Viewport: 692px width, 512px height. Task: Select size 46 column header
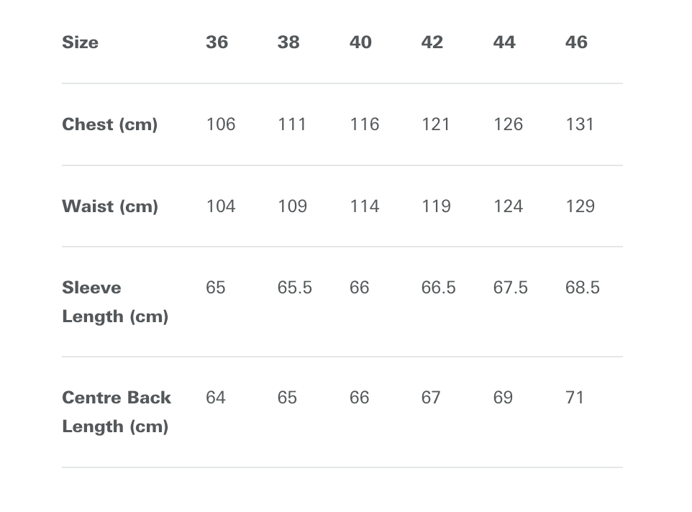576,42
